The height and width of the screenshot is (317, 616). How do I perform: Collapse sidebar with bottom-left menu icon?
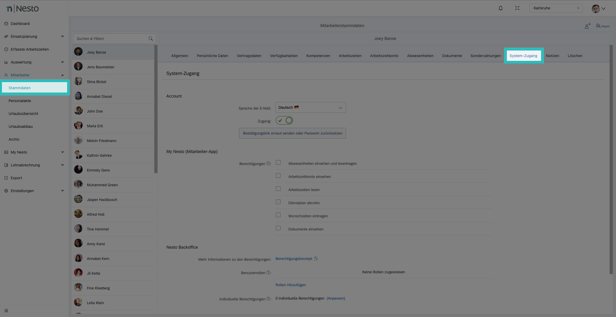pos(6,311)
